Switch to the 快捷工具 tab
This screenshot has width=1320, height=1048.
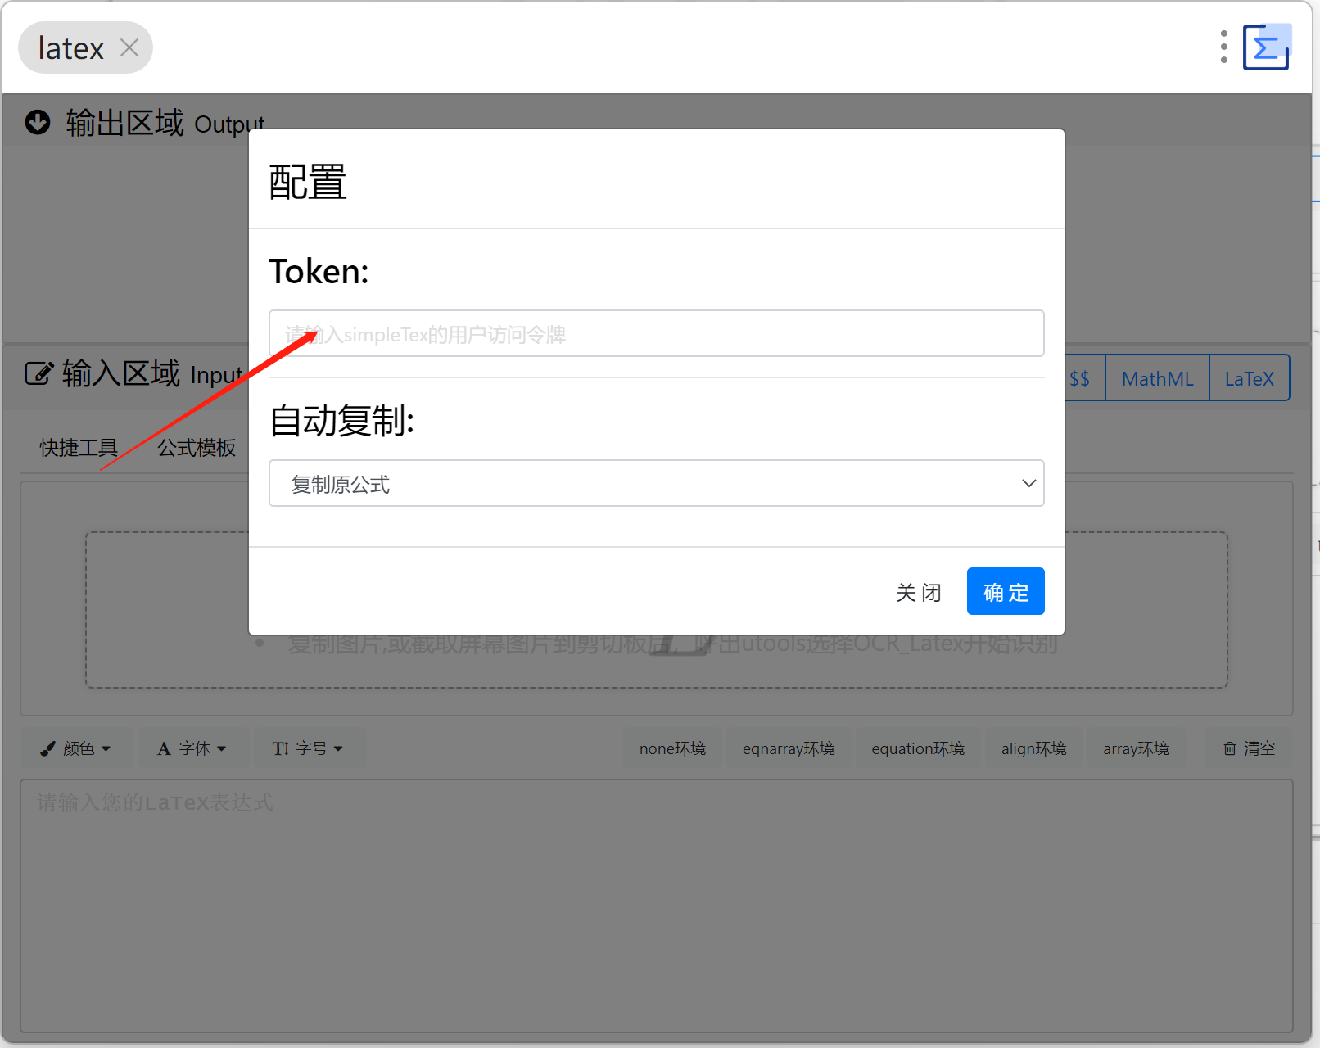coord(79,448)
